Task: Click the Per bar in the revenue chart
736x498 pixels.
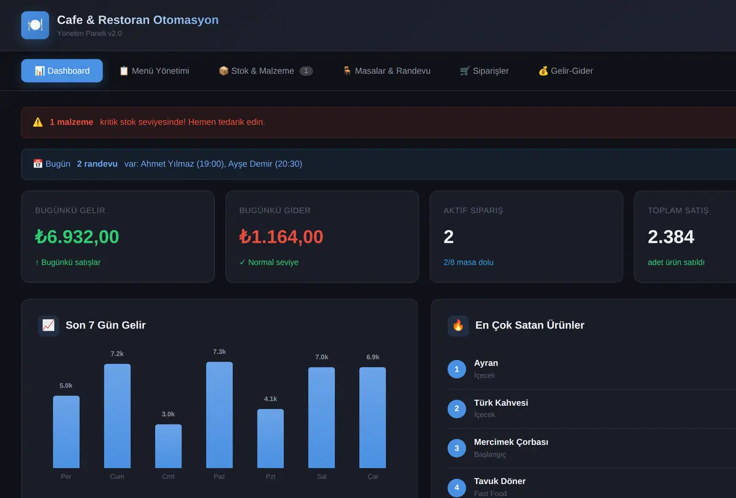Action: click(x=66, y=432)
